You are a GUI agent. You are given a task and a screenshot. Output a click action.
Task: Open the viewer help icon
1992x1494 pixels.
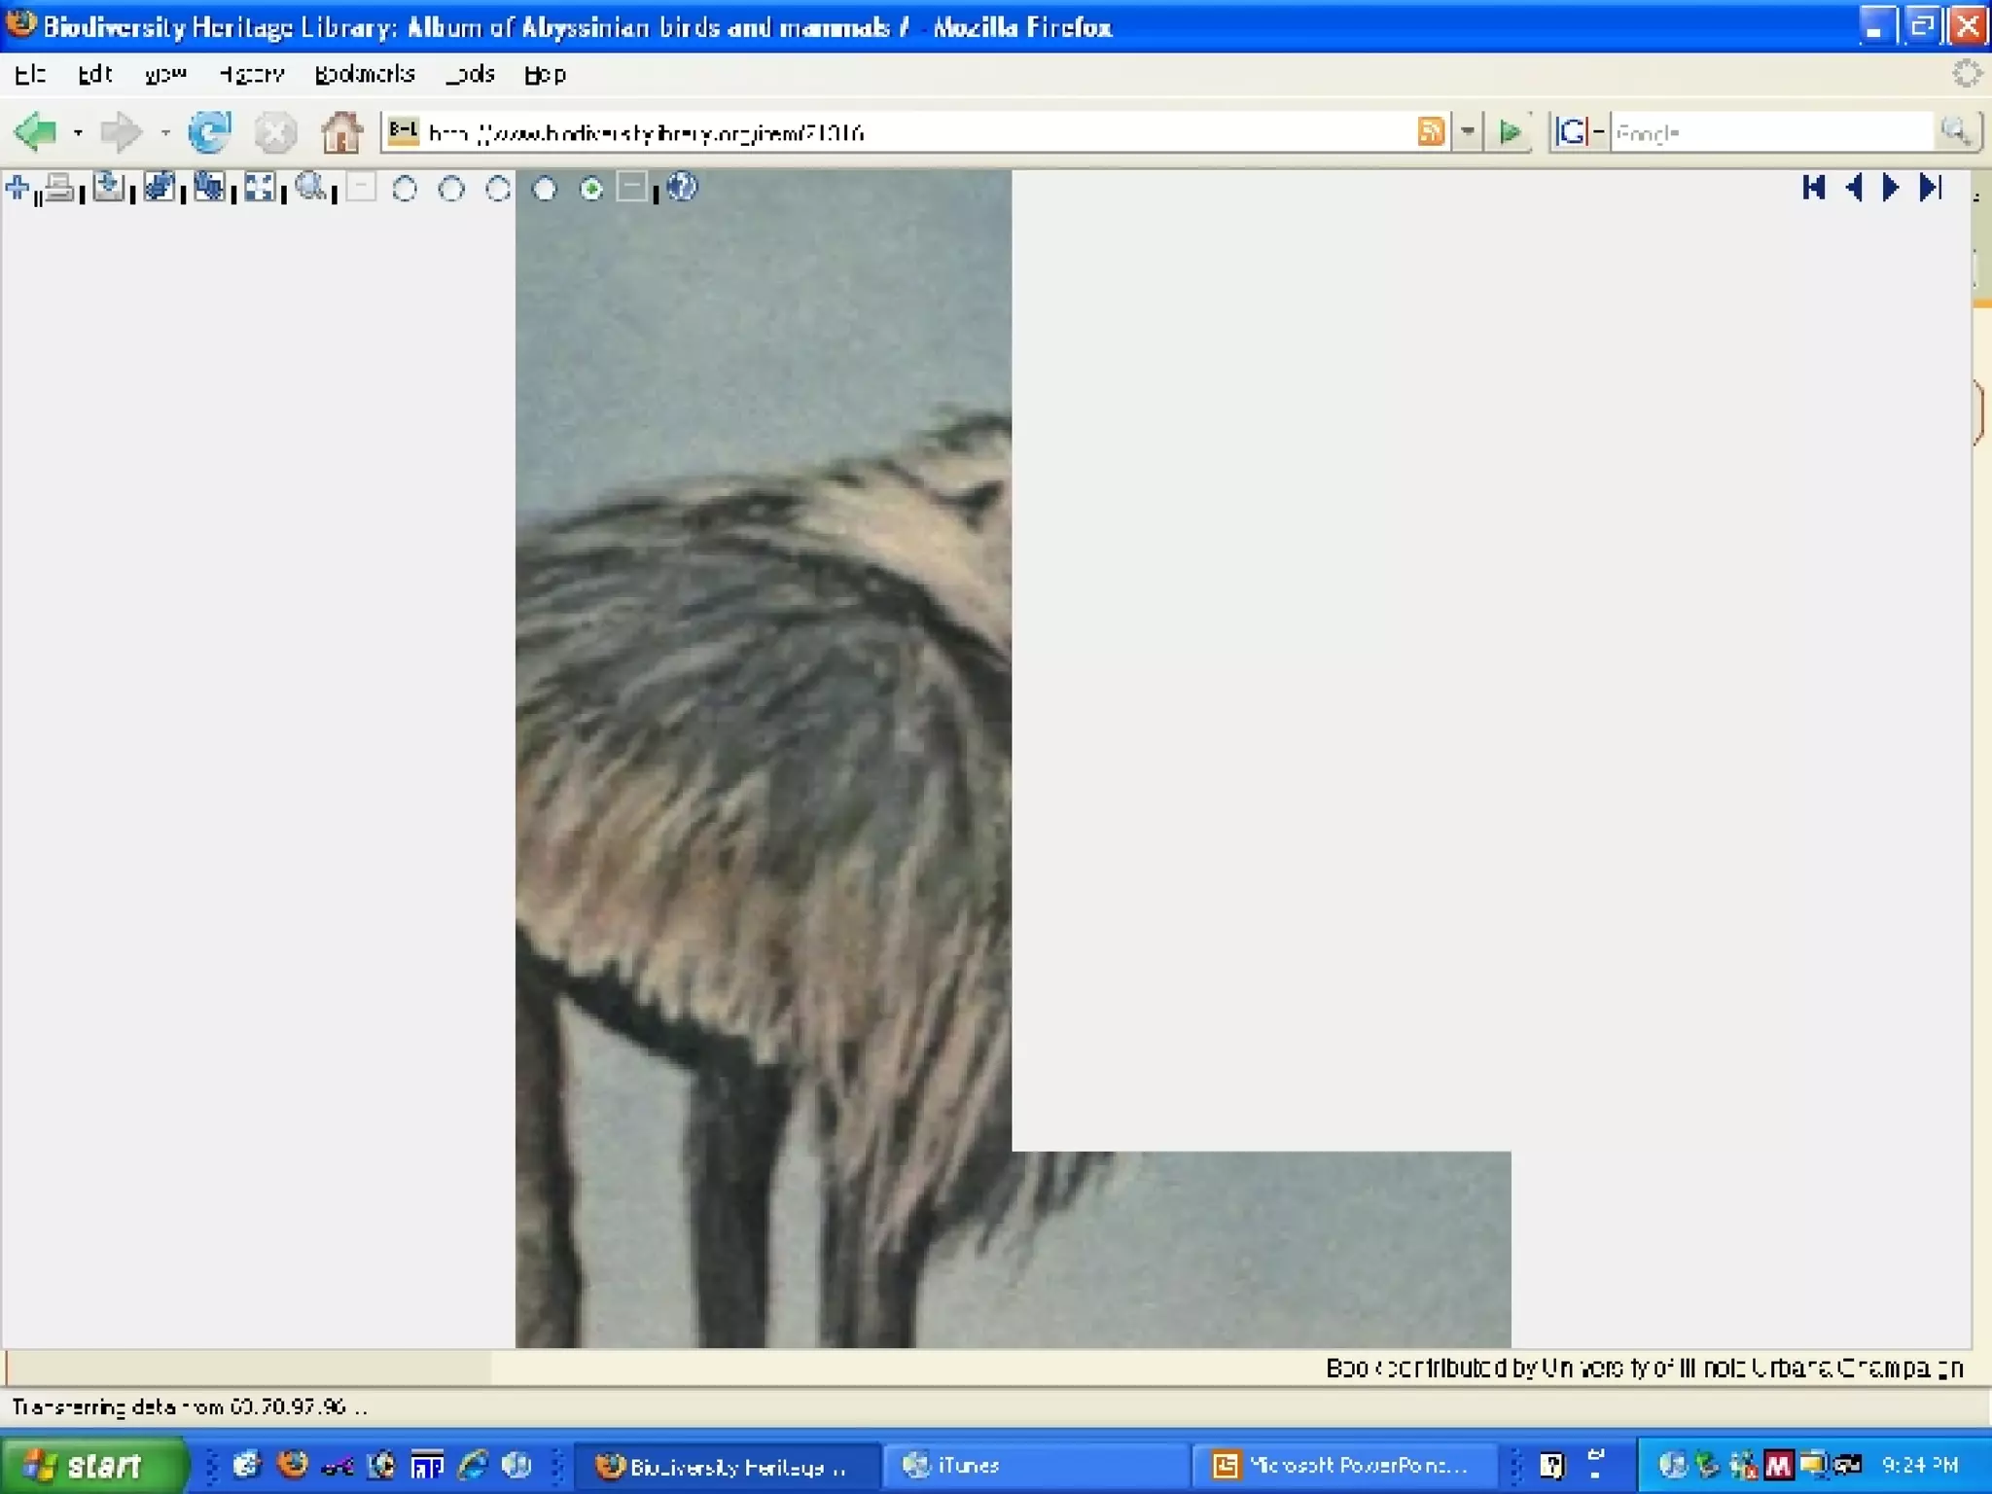point(682,187)
